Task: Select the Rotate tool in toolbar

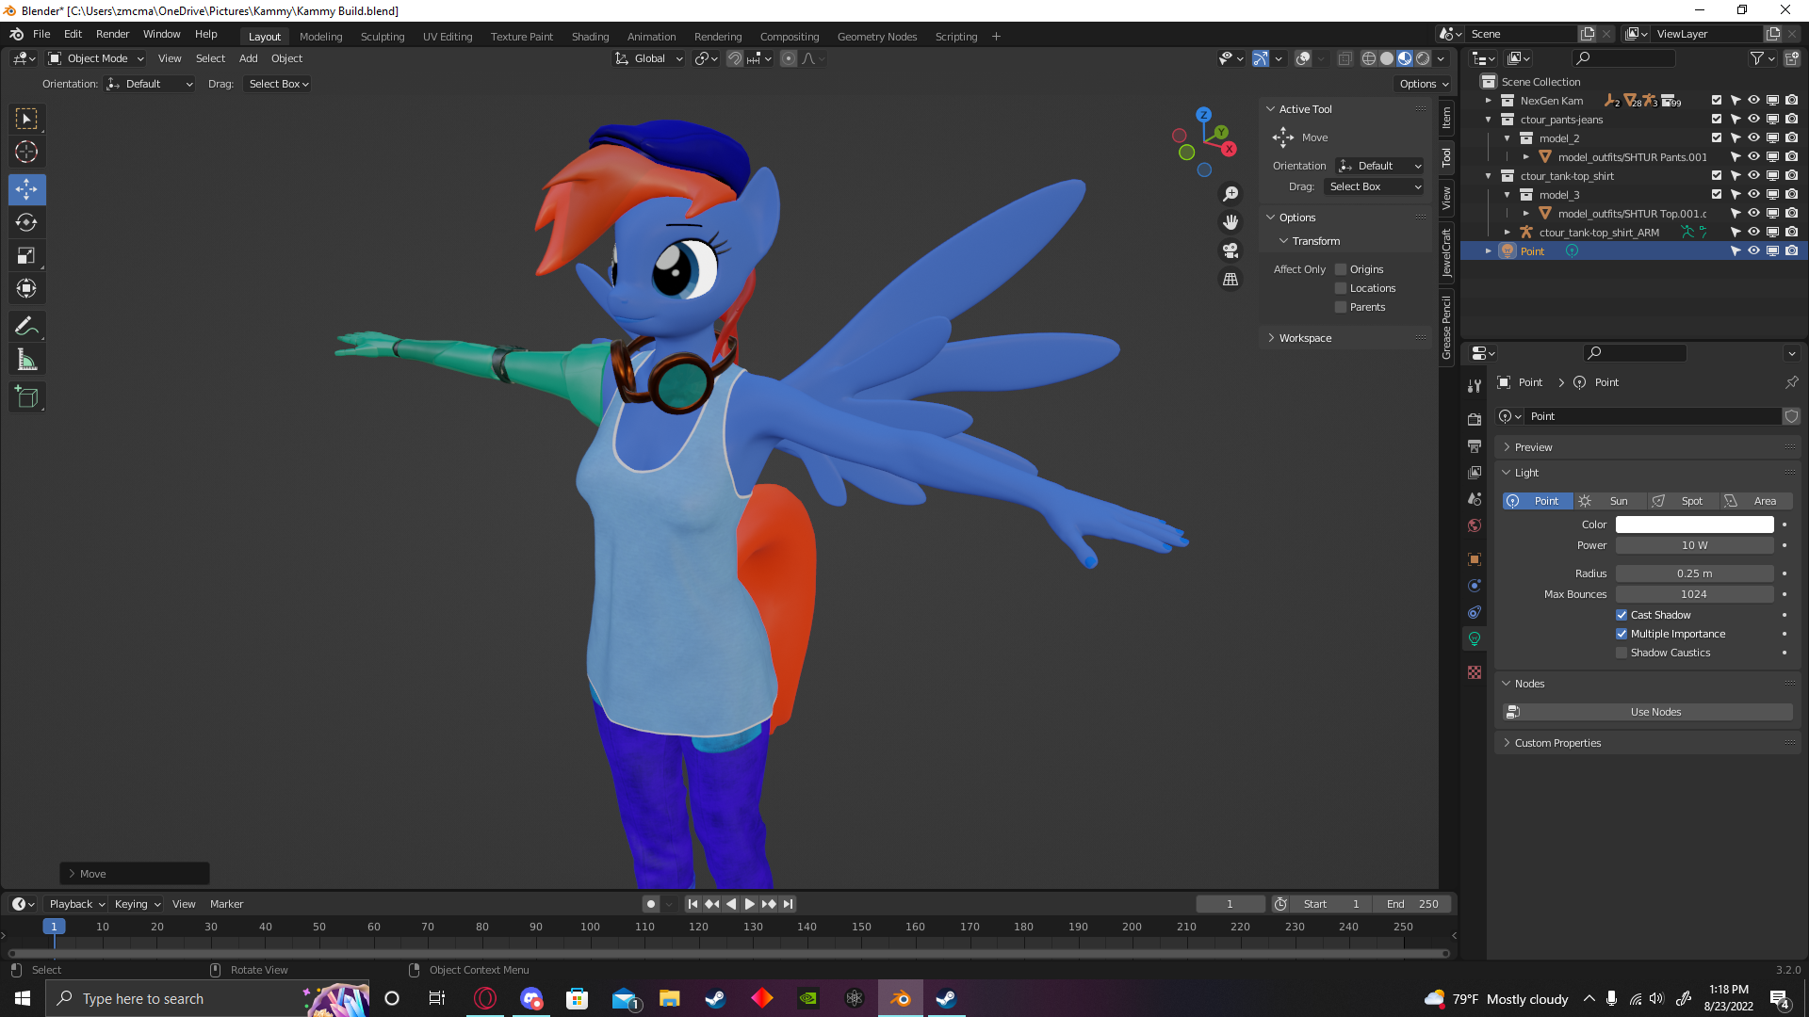Action: [x=26, y=223]
